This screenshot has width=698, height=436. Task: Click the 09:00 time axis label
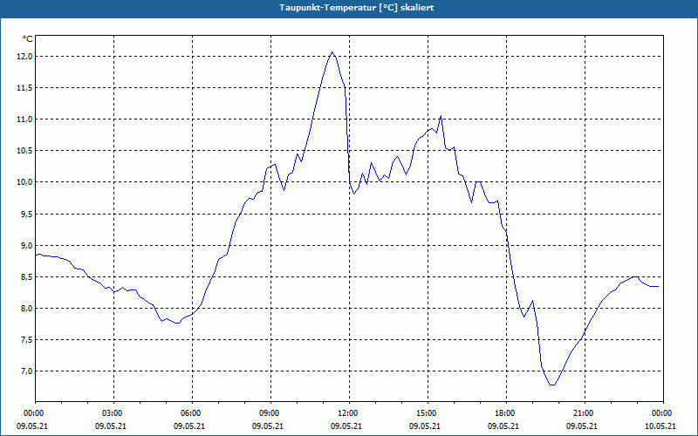coord(270,413)
